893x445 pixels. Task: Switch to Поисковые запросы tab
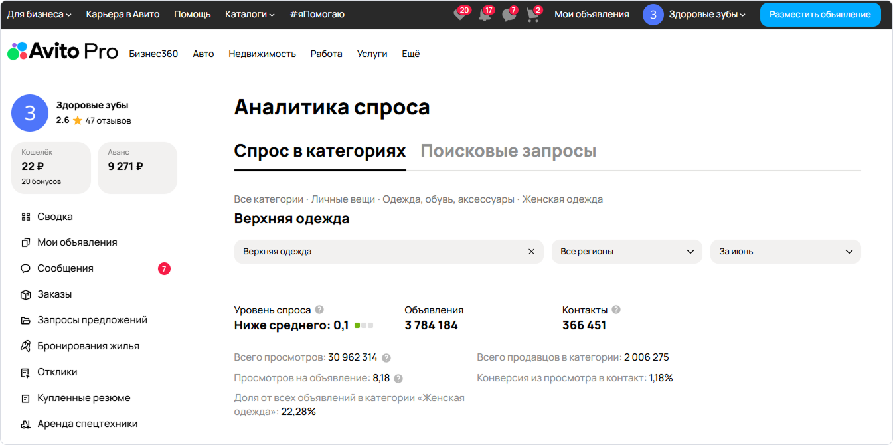coord(508,151)
